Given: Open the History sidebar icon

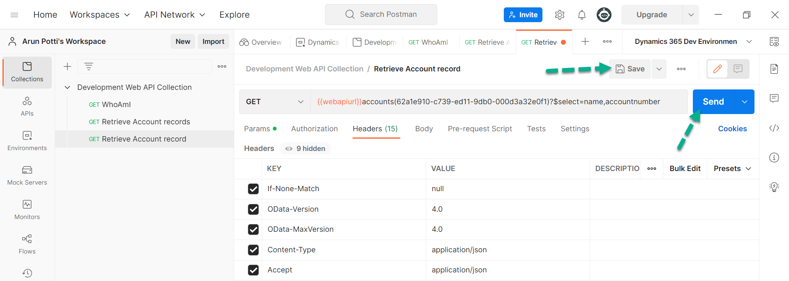Looking at the screenshot, I should click(27, 273).
